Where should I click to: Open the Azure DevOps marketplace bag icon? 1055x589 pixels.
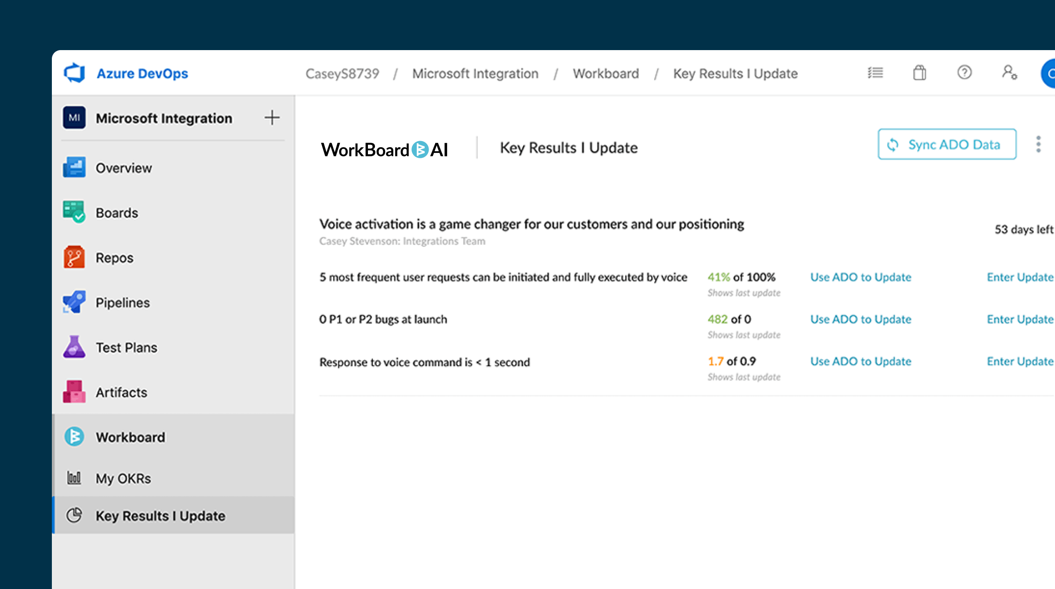point(920,73)
